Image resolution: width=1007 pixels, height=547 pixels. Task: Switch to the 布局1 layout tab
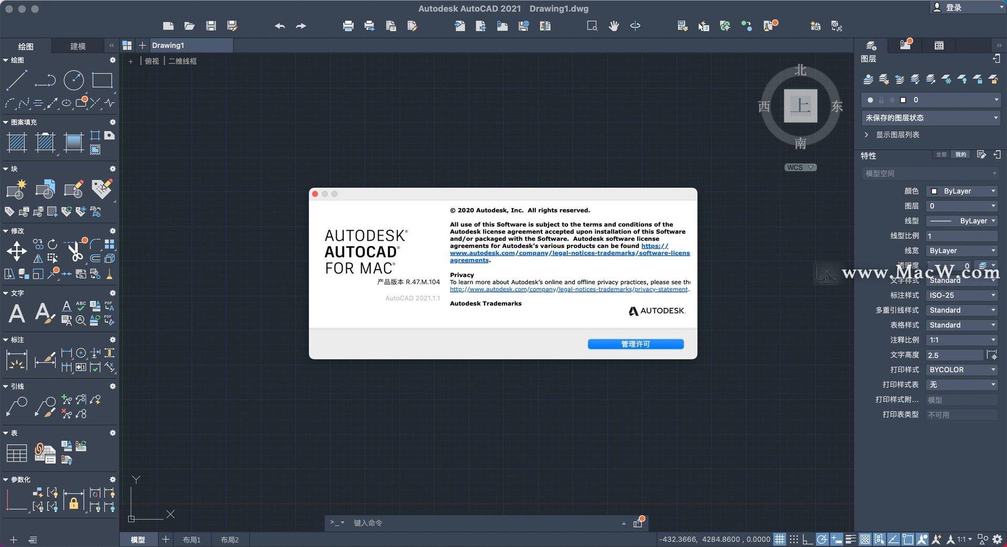(192, 539)
